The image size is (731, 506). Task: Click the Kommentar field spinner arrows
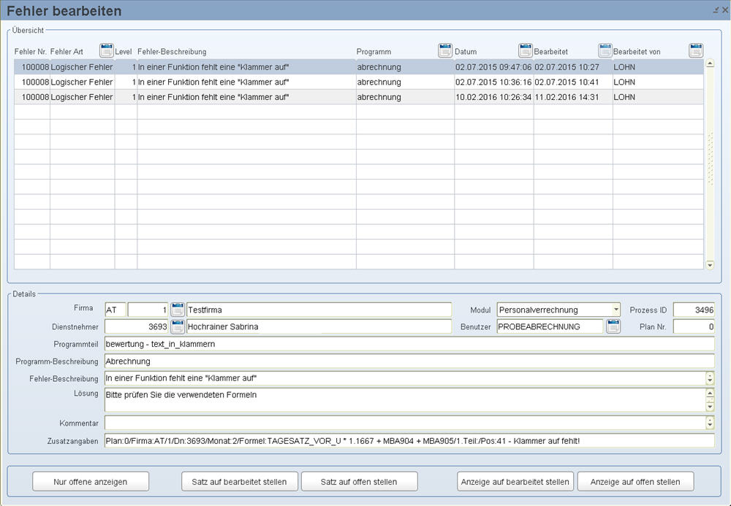pos(709,423)
